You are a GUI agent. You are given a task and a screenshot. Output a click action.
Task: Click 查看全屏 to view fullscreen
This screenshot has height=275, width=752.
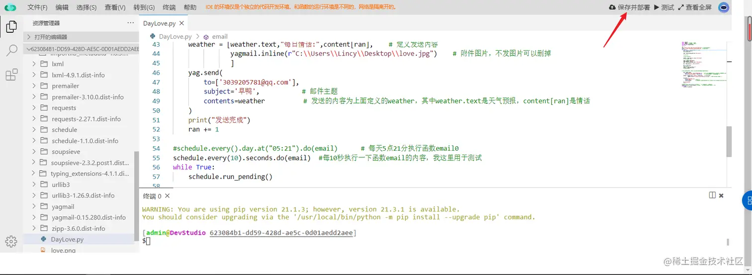pos(695,7)
